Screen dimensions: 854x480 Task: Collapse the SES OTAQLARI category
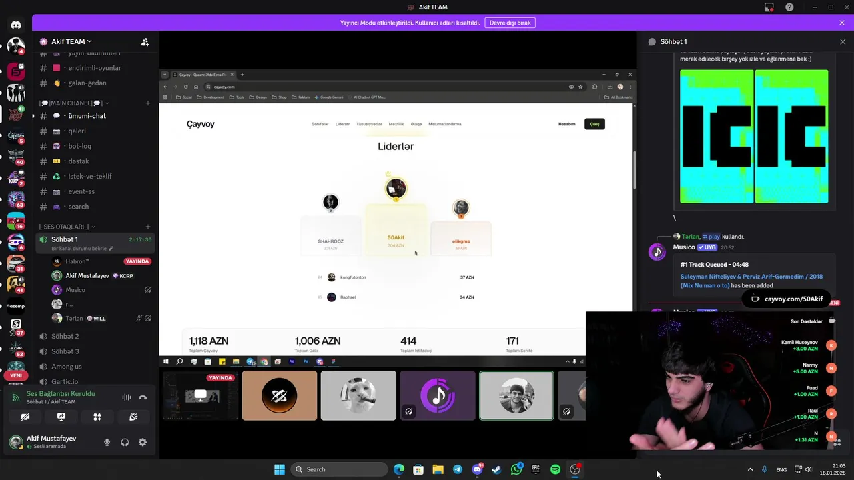(x=67, y=227)
